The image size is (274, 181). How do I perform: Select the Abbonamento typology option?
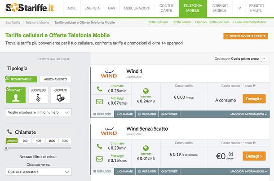point(56,79)
